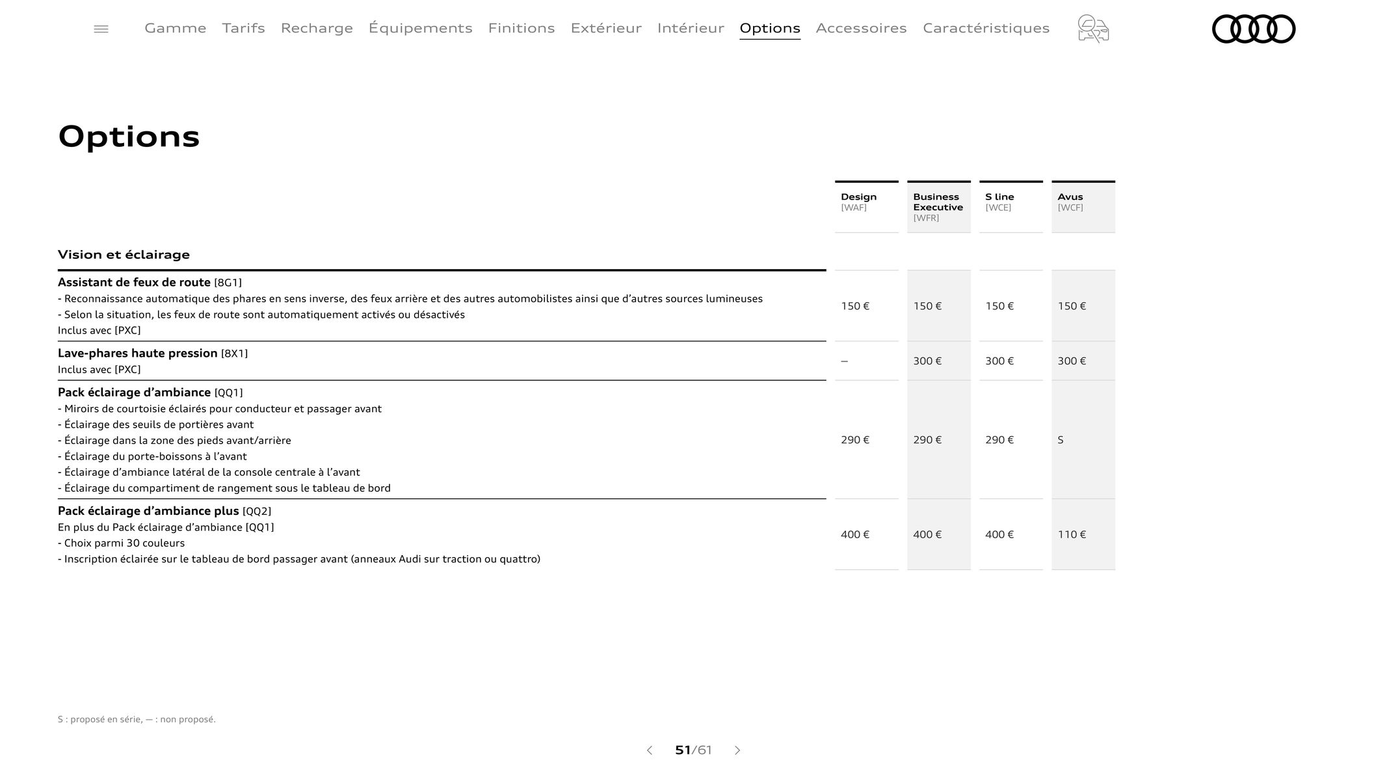
Task: Click 'Inclus avec [PXC]' under Lave-phares
Action: [x=99, y=369]
